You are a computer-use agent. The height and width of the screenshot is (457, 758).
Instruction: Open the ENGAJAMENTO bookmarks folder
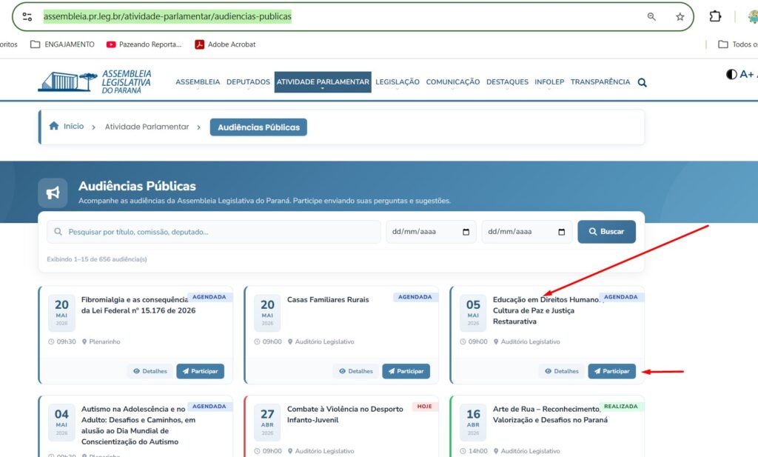click(62, 44)
